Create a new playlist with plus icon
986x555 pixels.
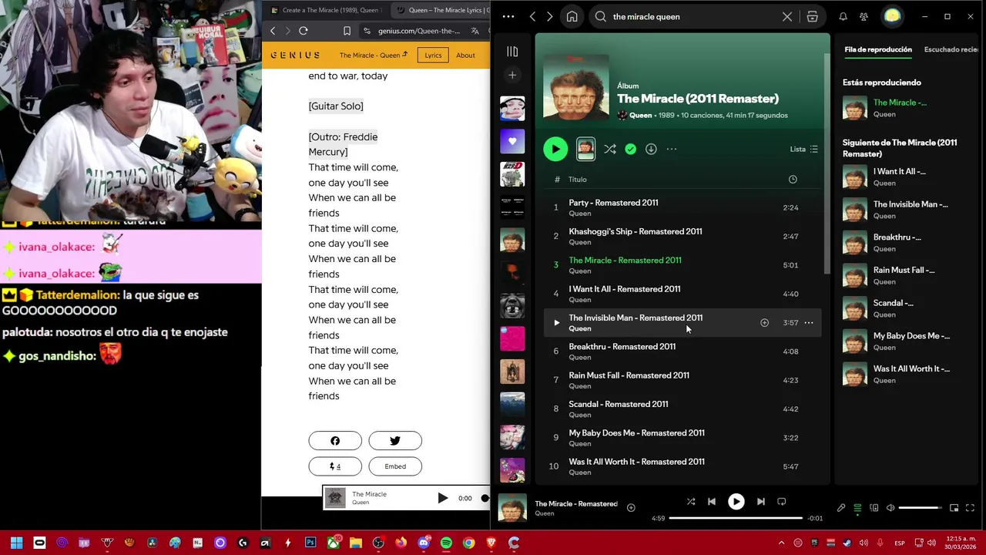512,75
